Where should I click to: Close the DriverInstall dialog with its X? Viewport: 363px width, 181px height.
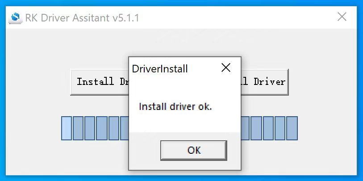click(226, 68)
